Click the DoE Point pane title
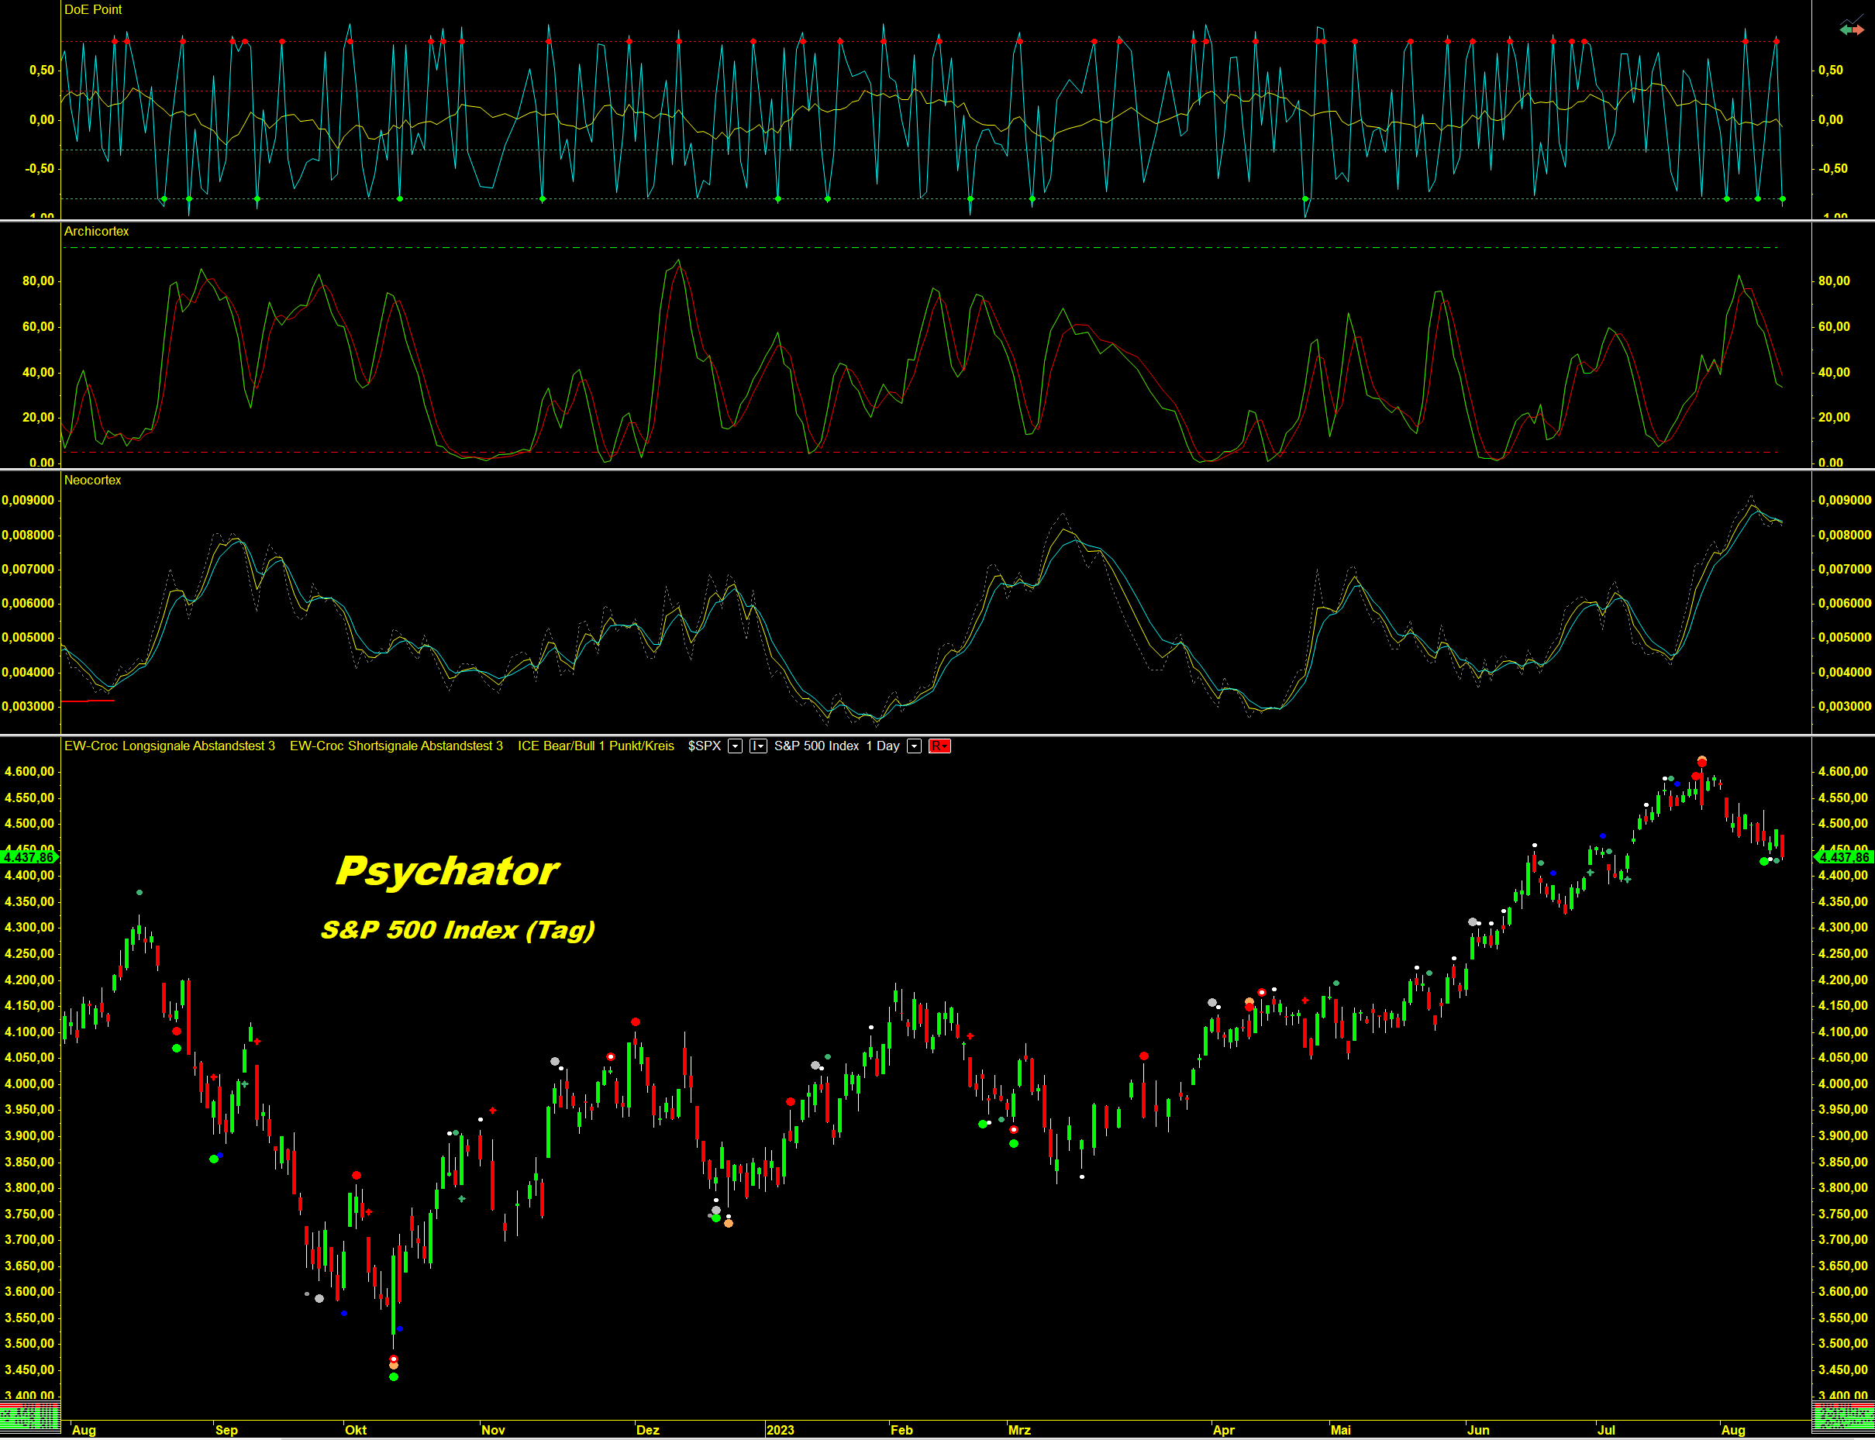This screenshot has width=1875, height=1440. point(92,9)
